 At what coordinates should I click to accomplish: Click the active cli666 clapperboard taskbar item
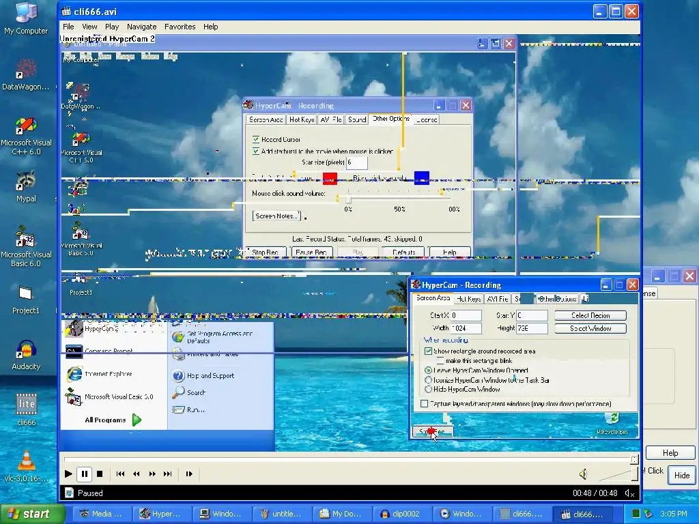[x=583, y=514]
